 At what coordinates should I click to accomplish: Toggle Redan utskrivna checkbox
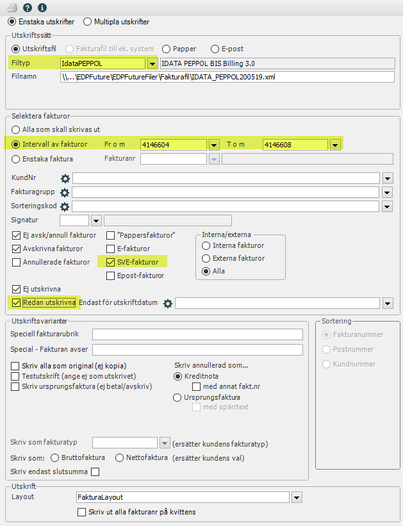[x=16, y=302]
